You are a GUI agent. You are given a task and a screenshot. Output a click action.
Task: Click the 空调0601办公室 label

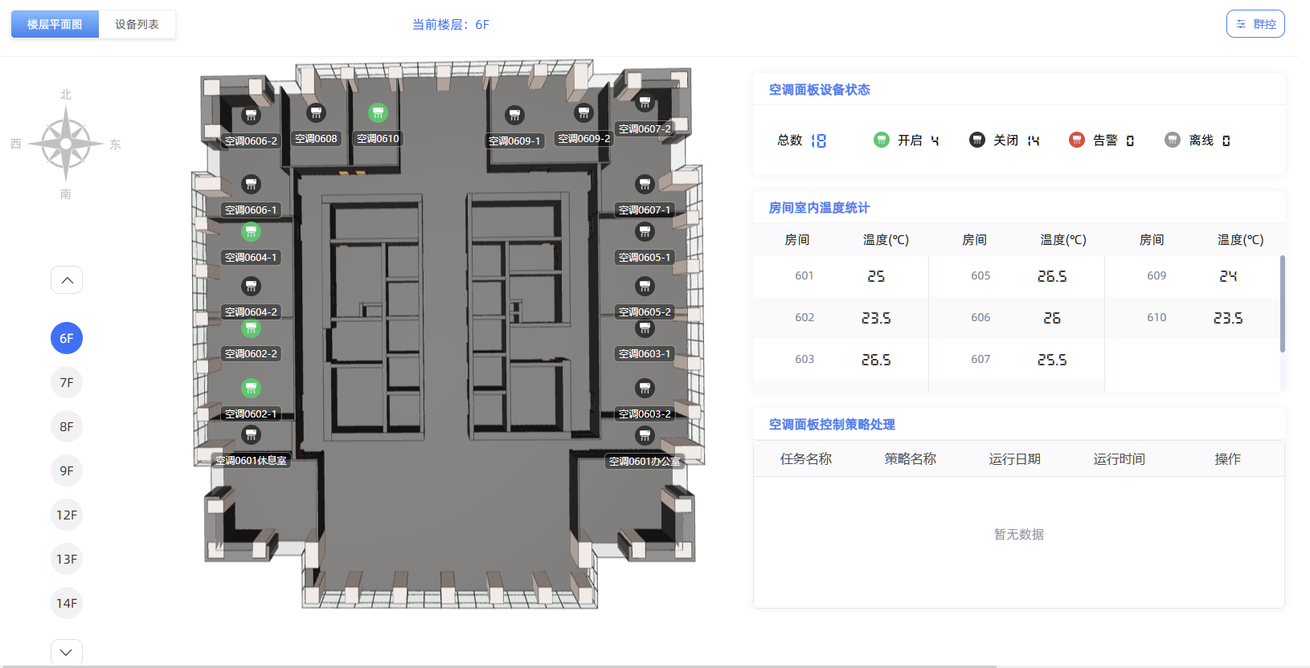pyautogui.click(x=645, y=462)
